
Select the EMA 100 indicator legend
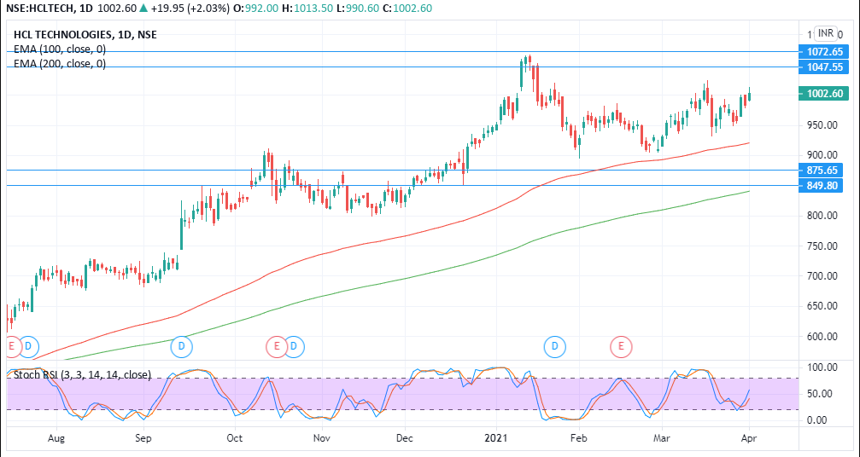tap(60, 49)
